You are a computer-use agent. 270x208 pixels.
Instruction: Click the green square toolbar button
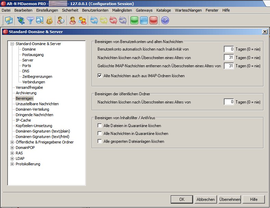coord(134,20)
